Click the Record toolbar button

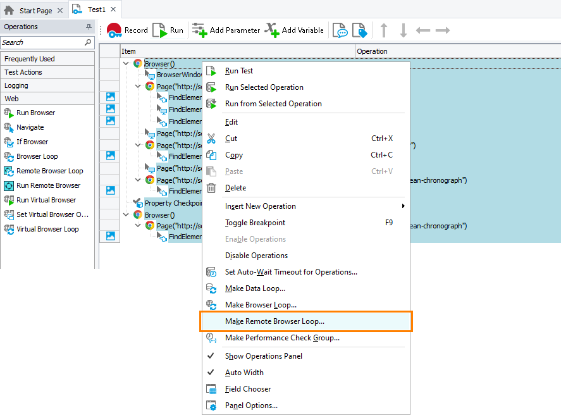pyautogui.click(x=127, y=30)
